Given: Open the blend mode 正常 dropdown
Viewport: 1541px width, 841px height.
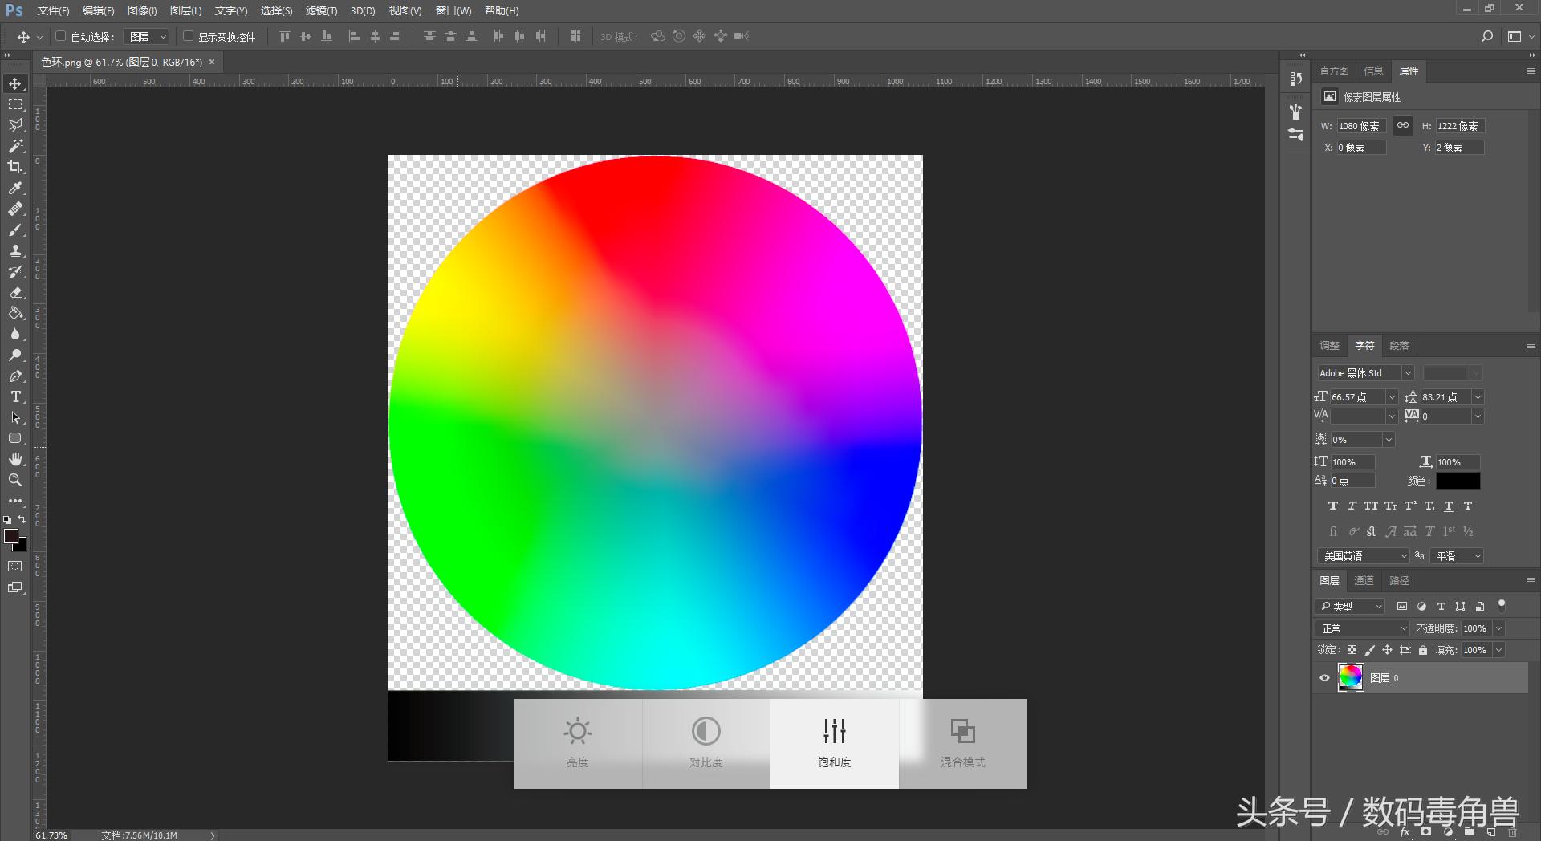Looking at the screenshot, I should point(1362,628).
